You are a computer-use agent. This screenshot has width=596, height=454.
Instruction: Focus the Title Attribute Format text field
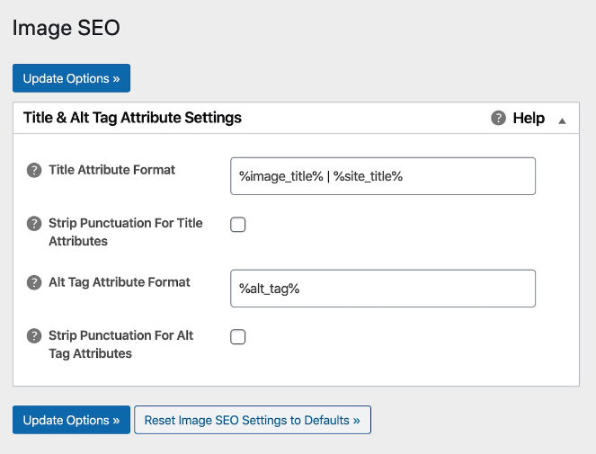pyautogui.click(x=383, y=176)
